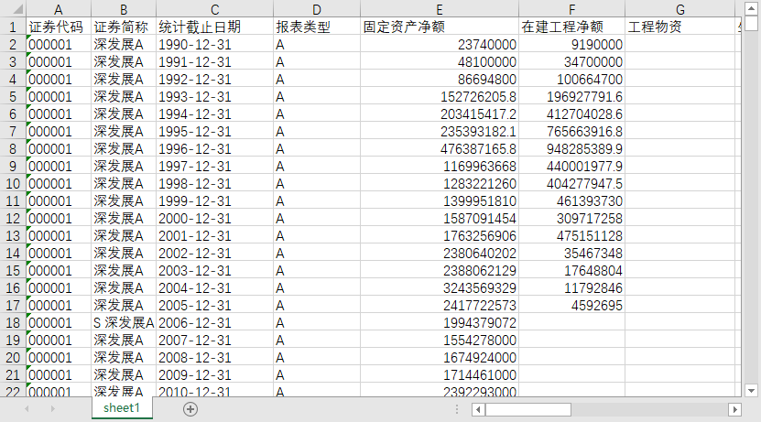Select cell with value 1994379072
Screen dimensions: 761x422
click(440, 322)
